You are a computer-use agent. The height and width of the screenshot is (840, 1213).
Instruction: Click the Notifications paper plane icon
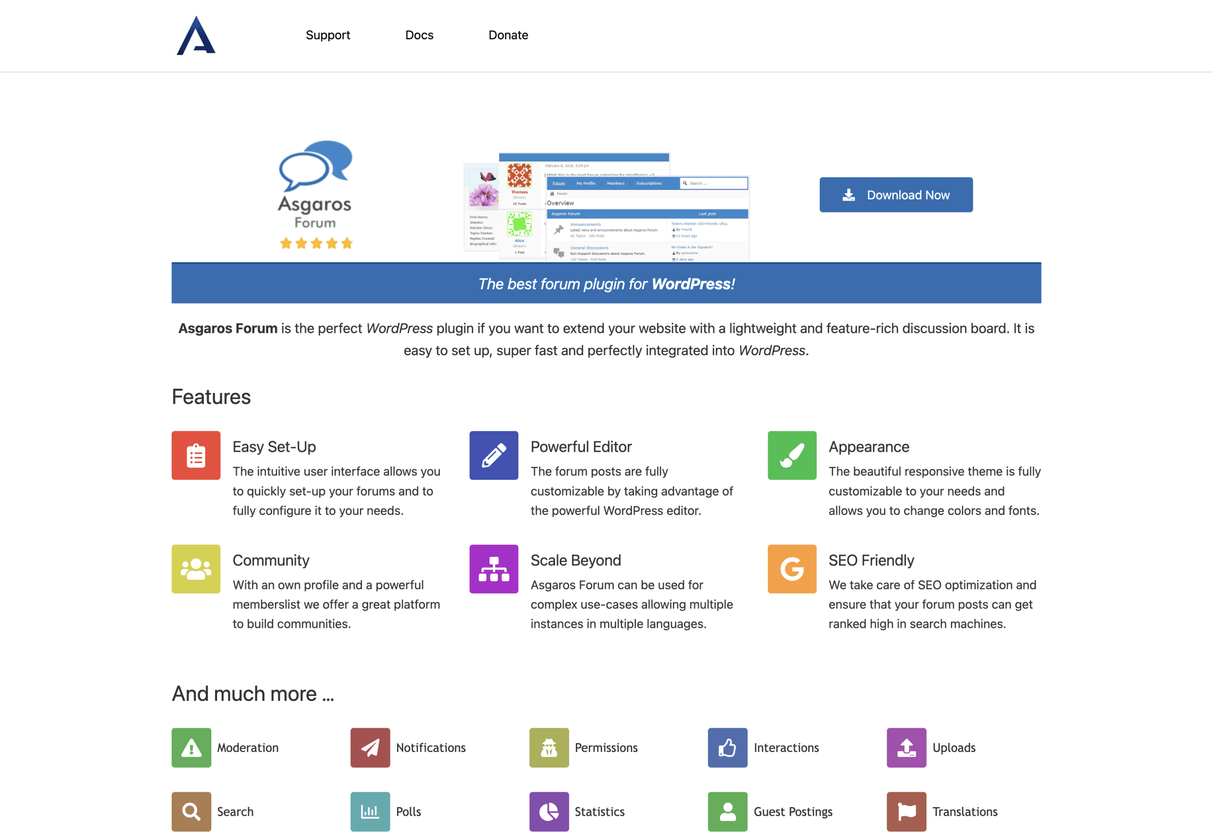pos(370,747)
